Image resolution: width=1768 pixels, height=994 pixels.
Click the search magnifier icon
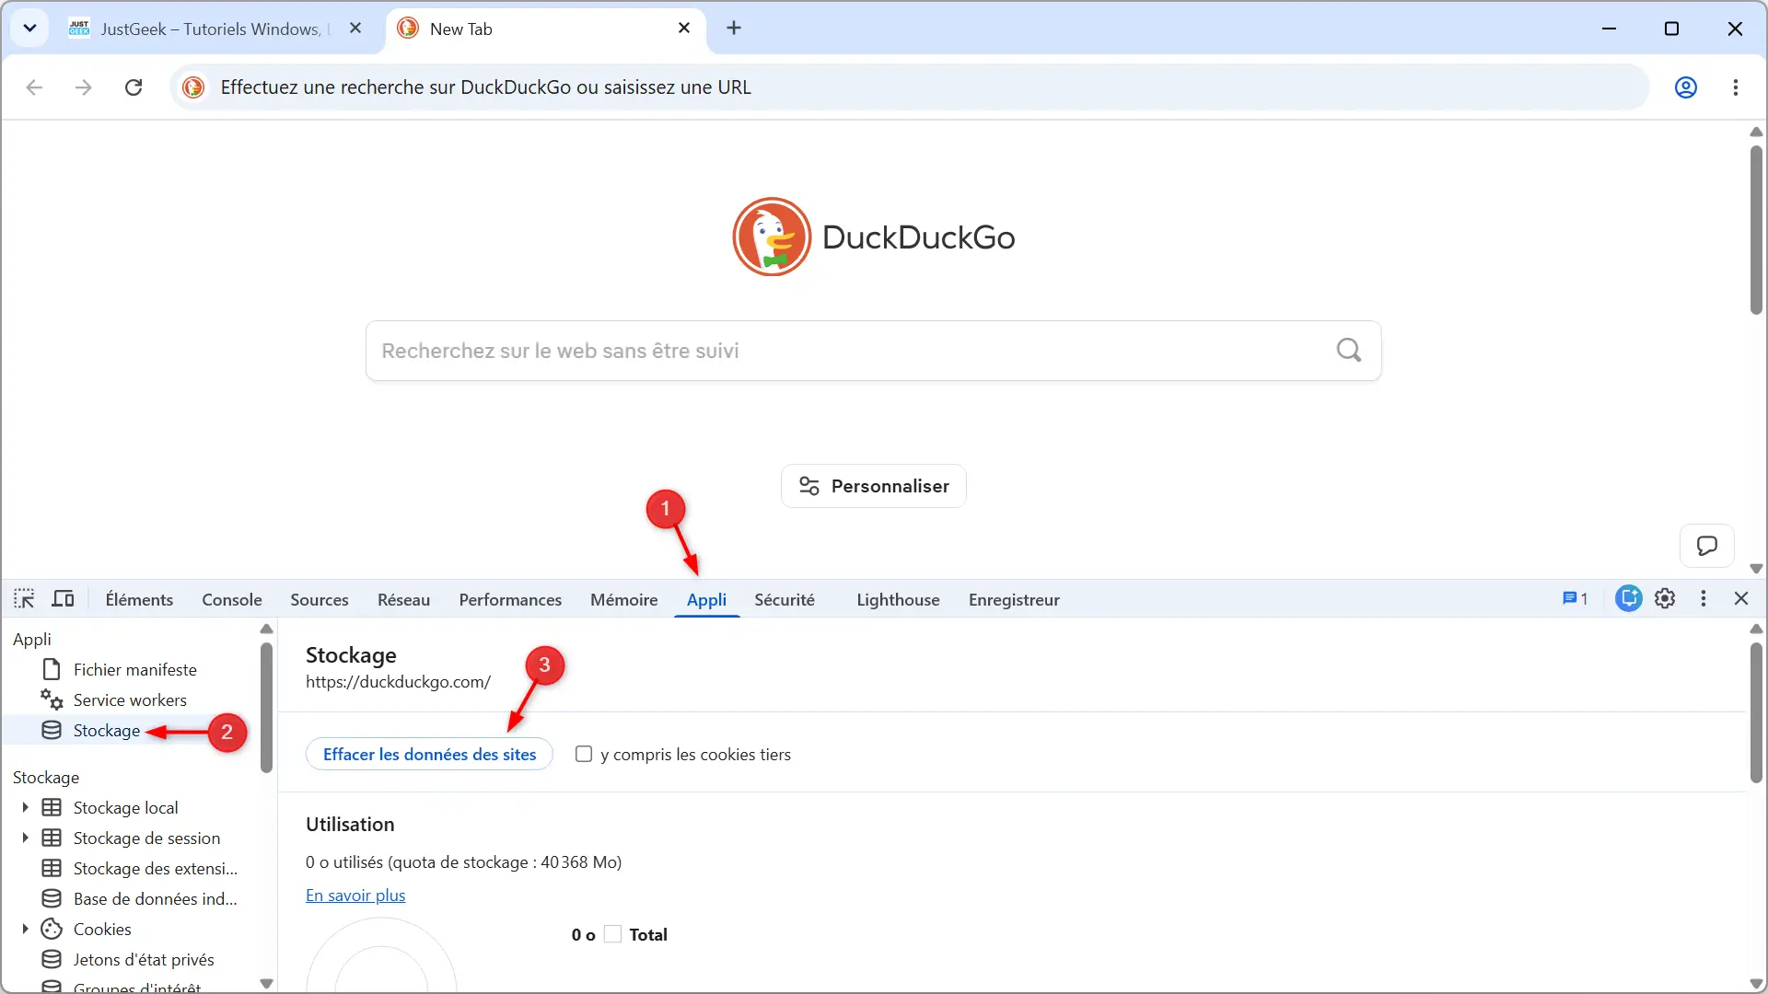[1349, 350]
